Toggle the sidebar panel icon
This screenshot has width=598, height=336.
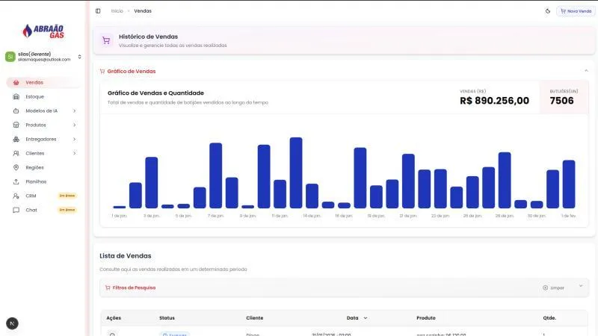click(98, 11)
